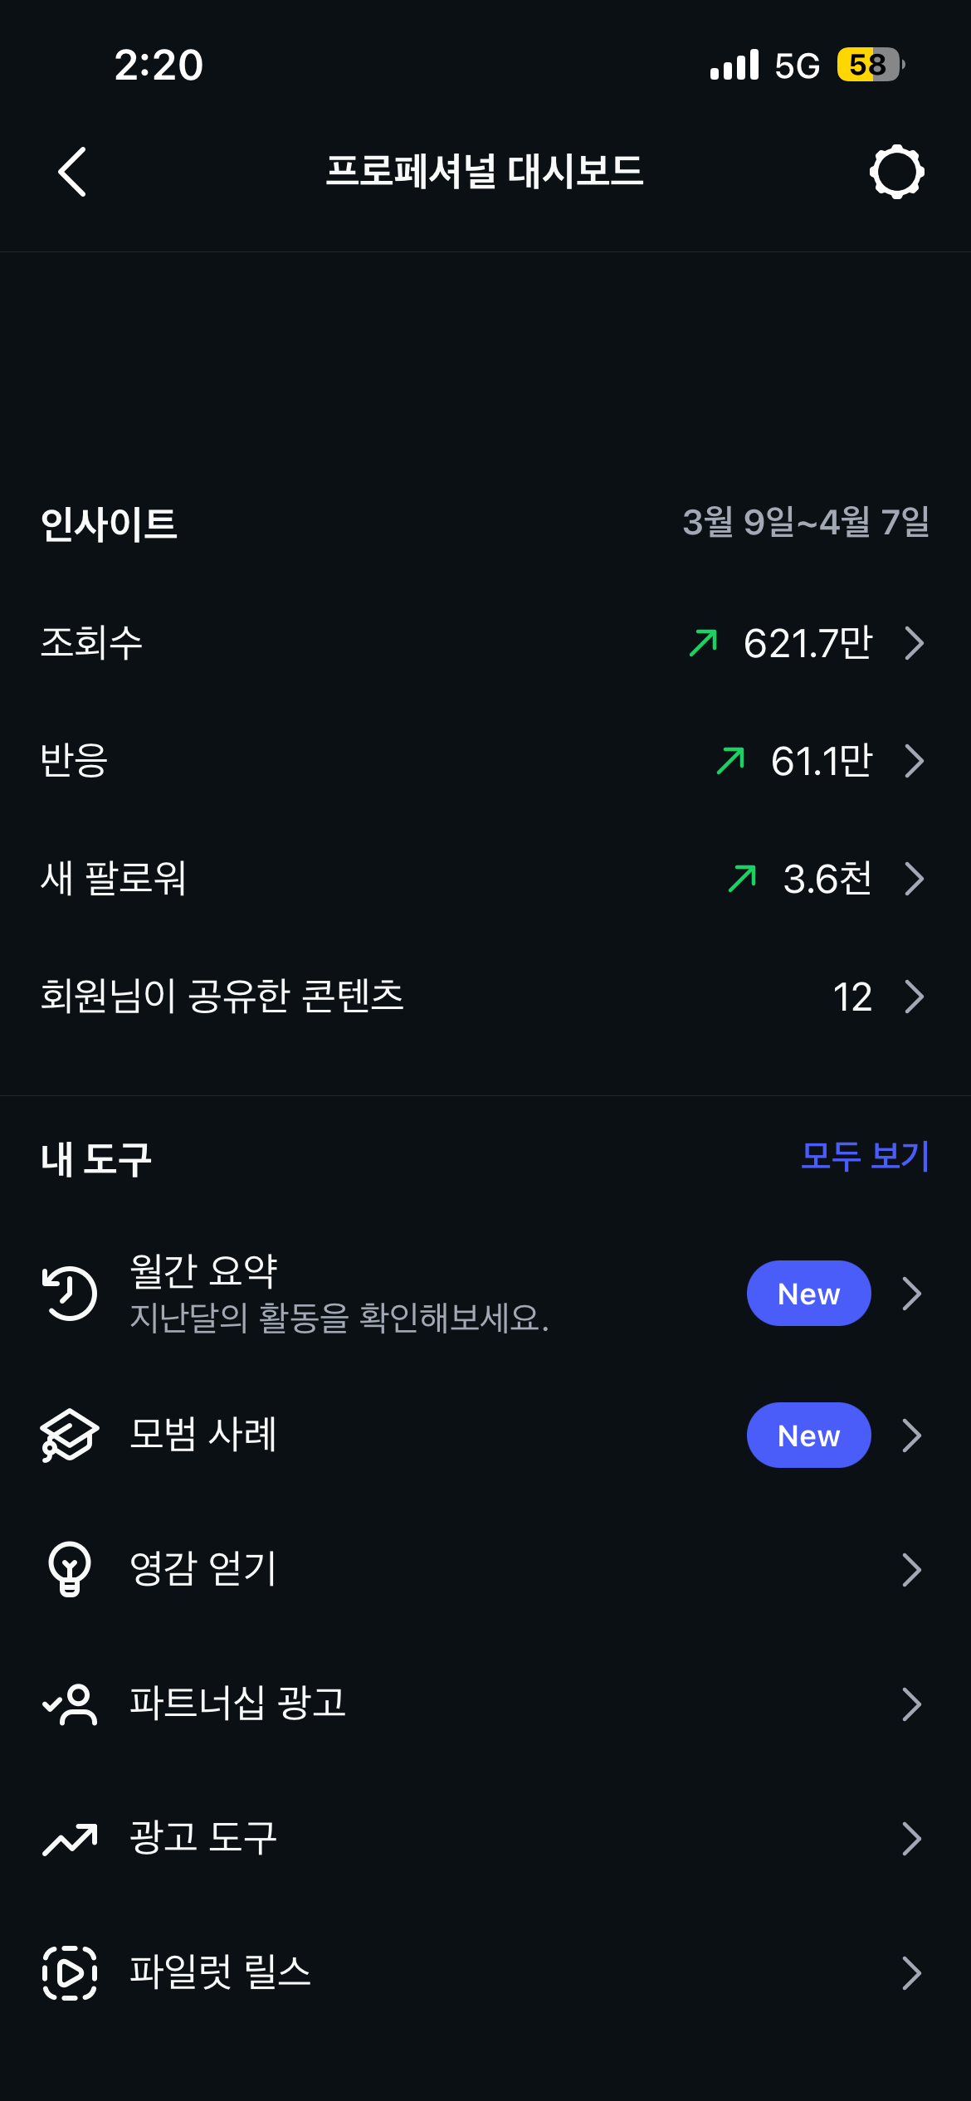Image resolution: width=971 pixels, height=2101 pixels.
Task: Expand the 조회수 row chevron
Action: (x=914, y=643)
